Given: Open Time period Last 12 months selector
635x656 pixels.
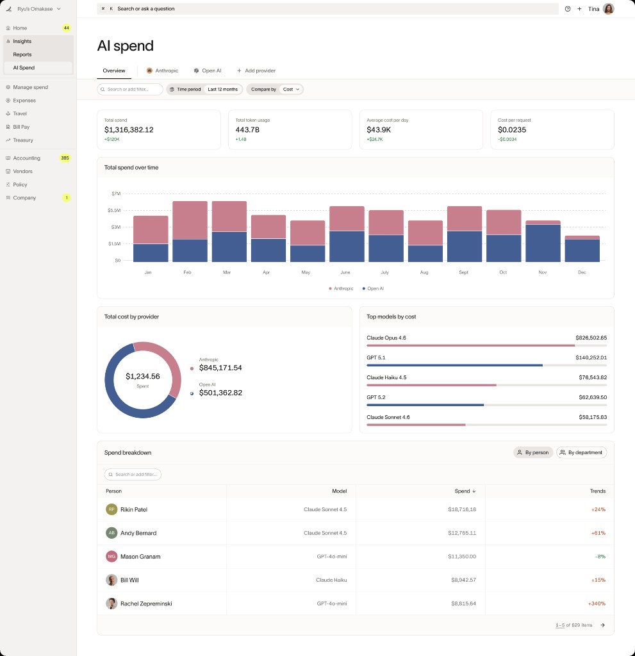Looking at the screenshot, I should (222, 90).
